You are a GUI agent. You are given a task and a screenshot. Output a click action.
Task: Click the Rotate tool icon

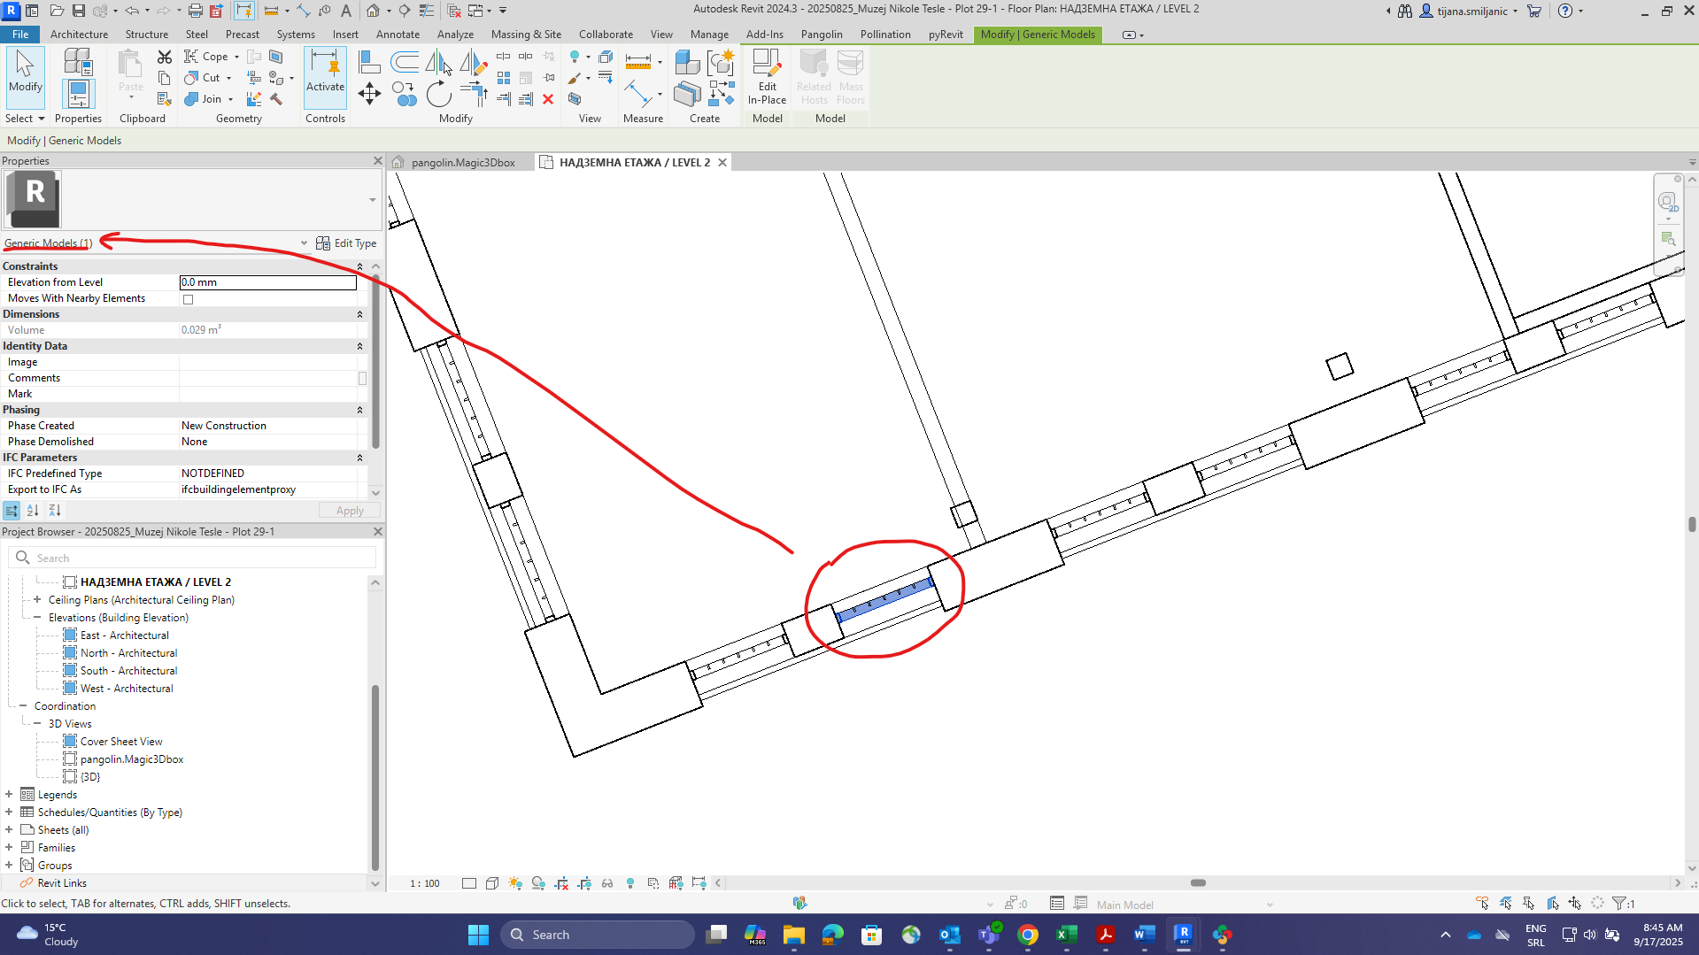438,94
